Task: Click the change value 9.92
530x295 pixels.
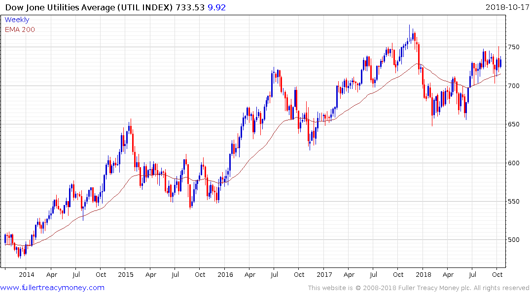Action: 216,7
